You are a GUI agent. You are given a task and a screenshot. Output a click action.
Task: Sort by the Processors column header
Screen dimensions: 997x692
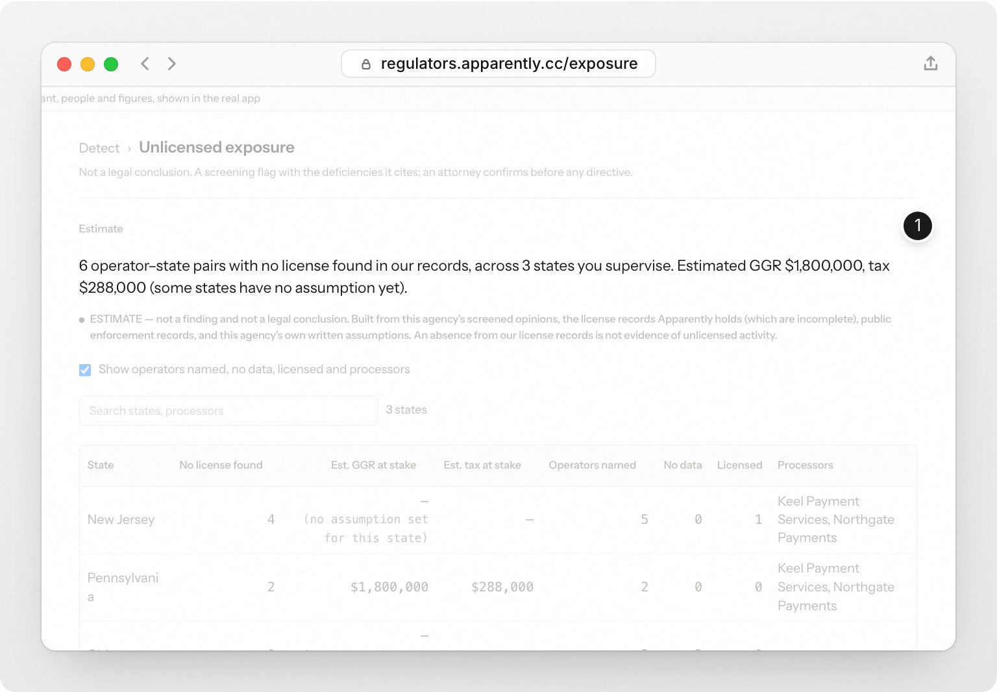tap(805, 465)
